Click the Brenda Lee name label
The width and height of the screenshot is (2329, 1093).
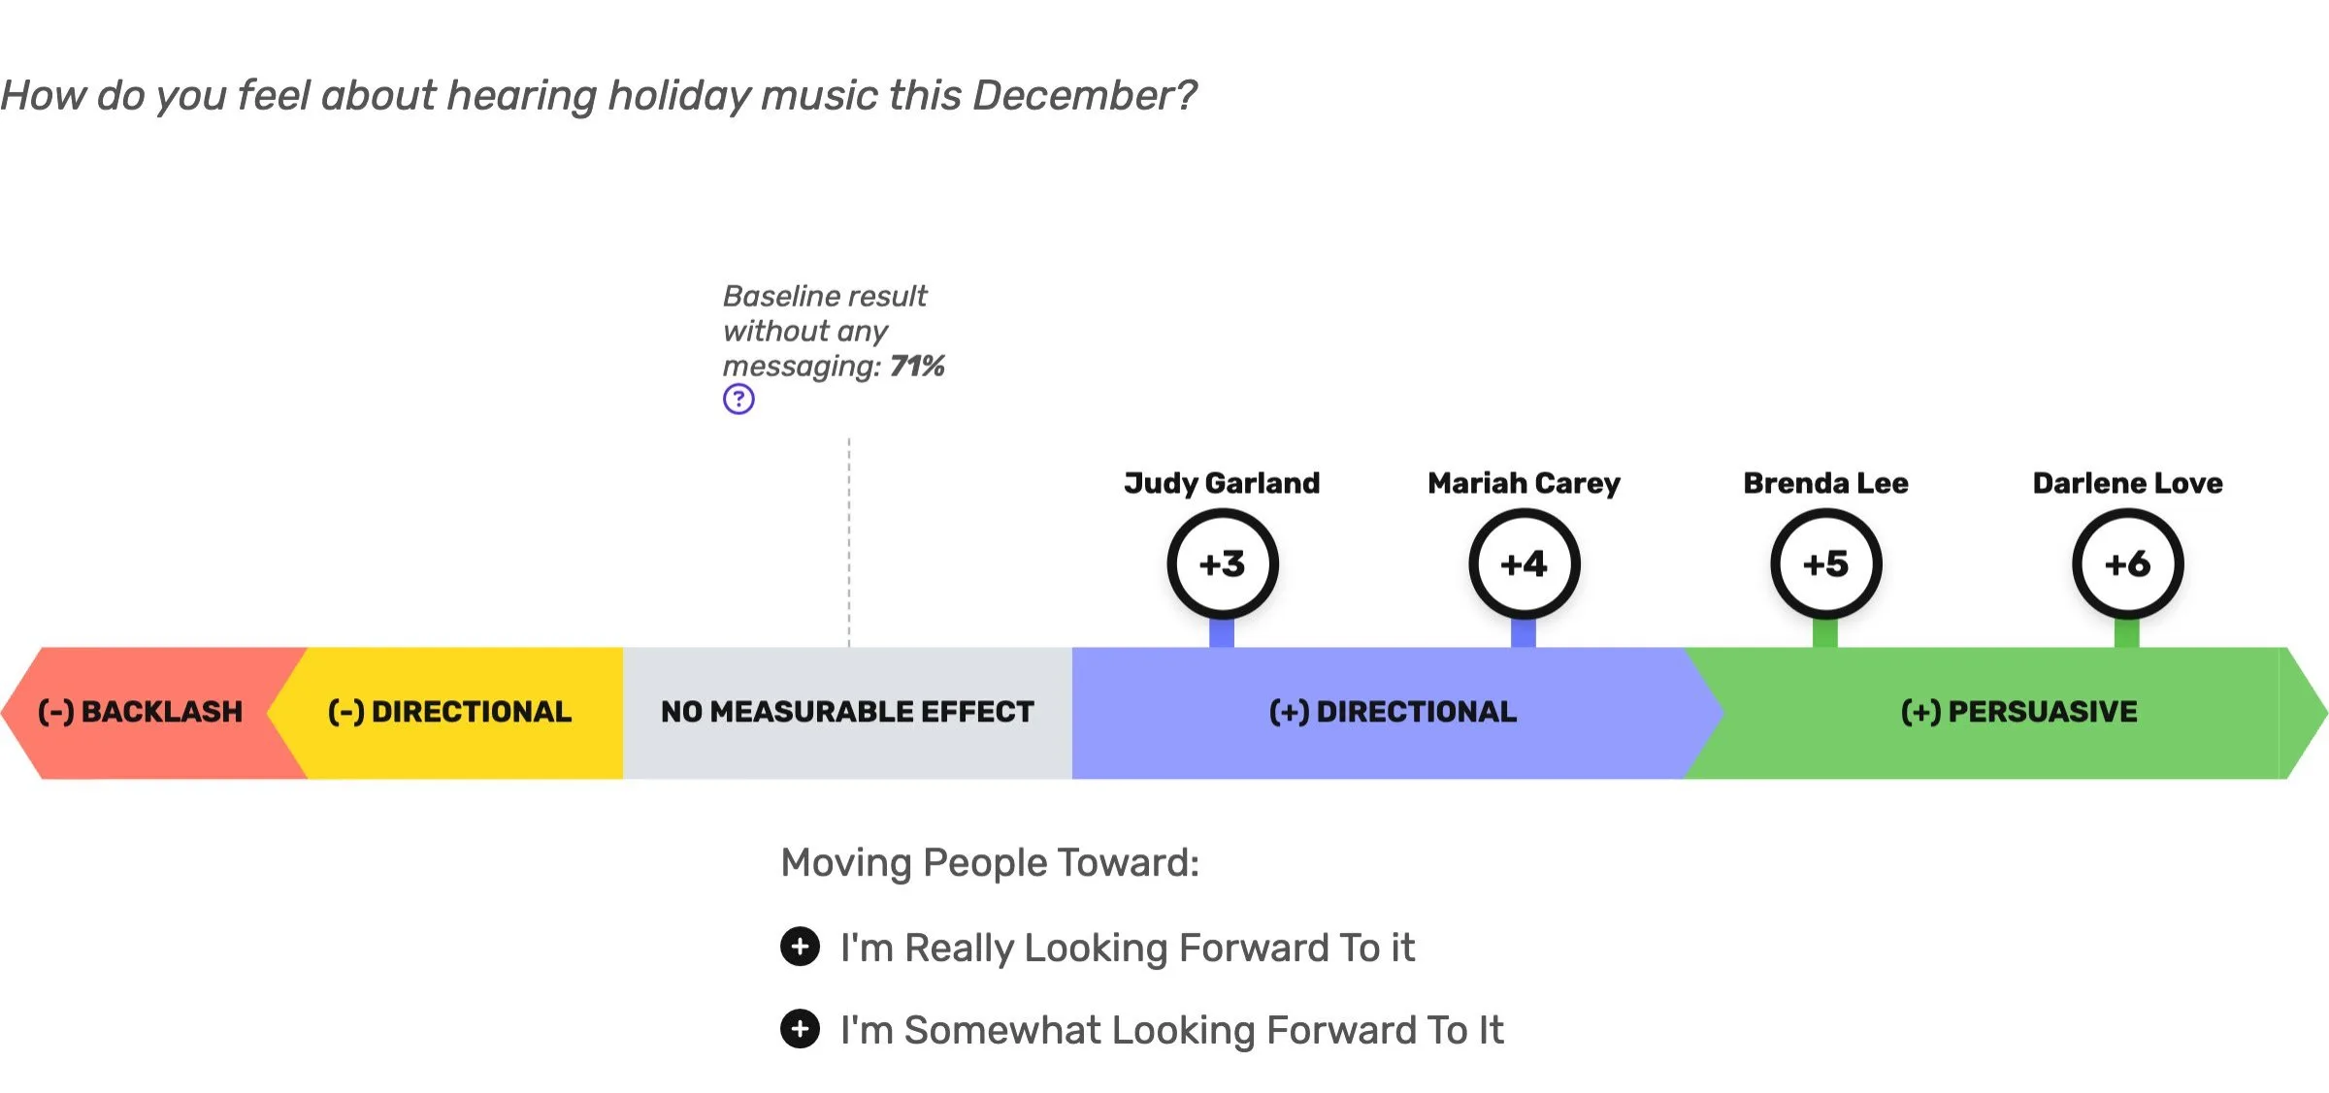pyautogui.click(x=1825, y=483)
